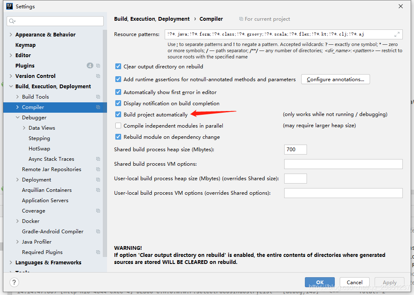Click Shared build process VM options field
This screenshot has height=295, width=414.
click(343, 164)
